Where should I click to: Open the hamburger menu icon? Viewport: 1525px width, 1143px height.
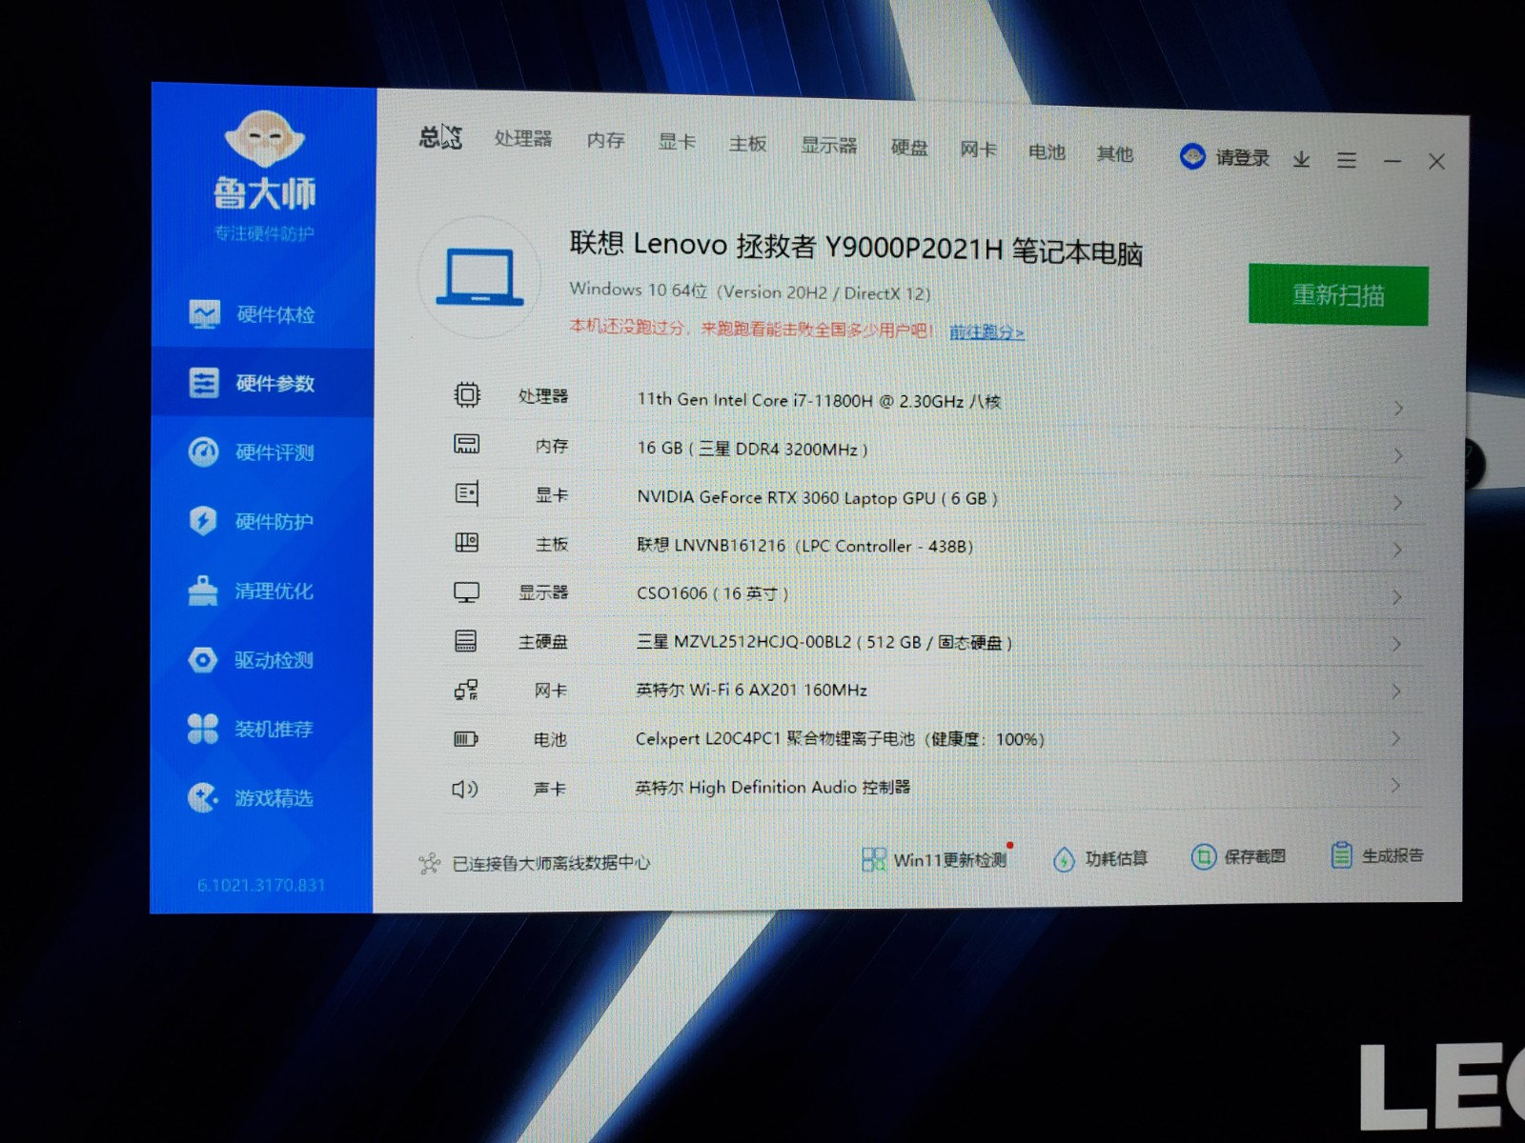click(x=1346, y=161)
